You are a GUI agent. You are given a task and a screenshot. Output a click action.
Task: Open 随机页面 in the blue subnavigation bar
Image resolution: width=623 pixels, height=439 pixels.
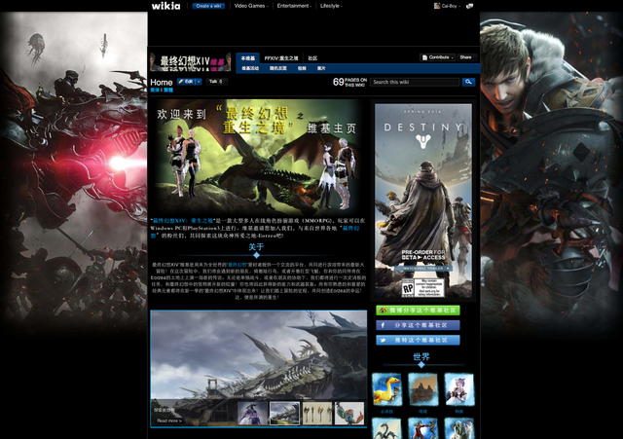pyautogui.click(x=278, y=68)
